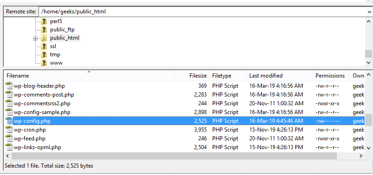Click the wp-feed.php file icon

pos(9,139)
